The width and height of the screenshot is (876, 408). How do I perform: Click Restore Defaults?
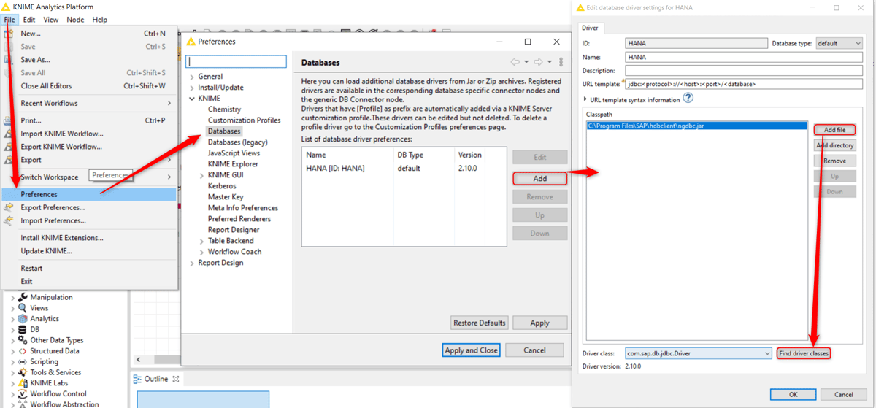coord(480,323)
